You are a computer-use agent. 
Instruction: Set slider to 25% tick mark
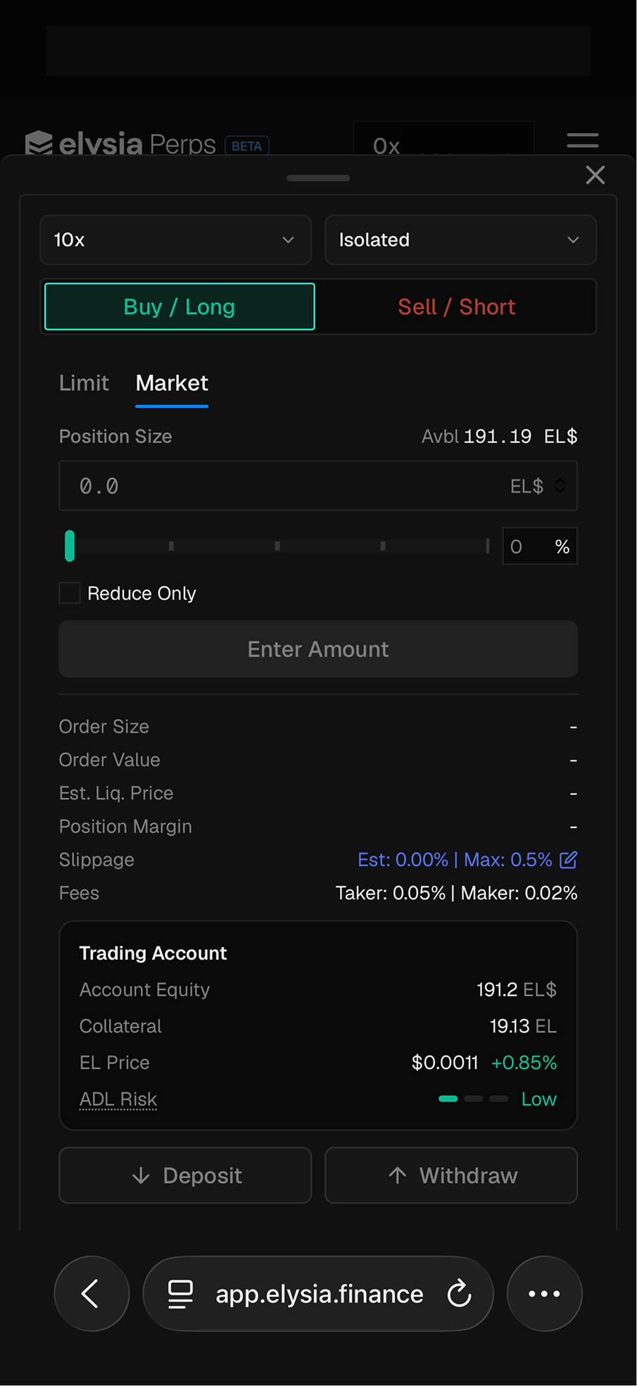coord(171,546)
